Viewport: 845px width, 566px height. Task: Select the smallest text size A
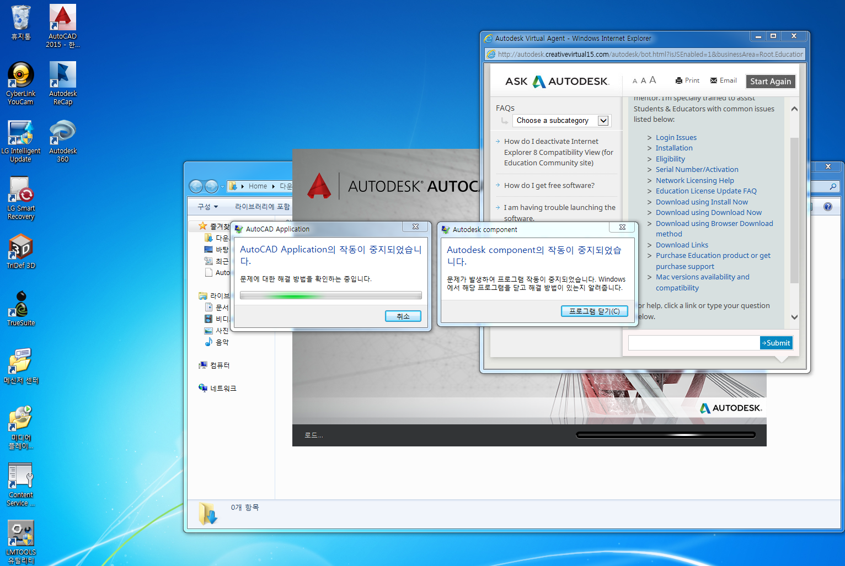pyautogui.click(x=635, y=81)
